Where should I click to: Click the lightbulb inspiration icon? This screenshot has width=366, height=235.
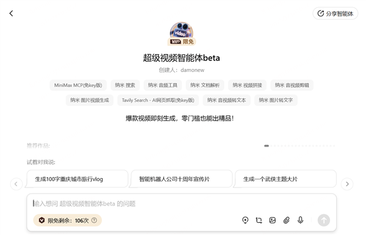click(x=245, y=220)
